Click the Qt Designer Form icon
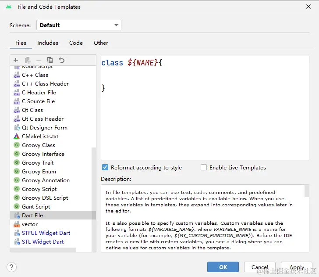This screenshot has width=319, height=277. (x=17, y=128)
